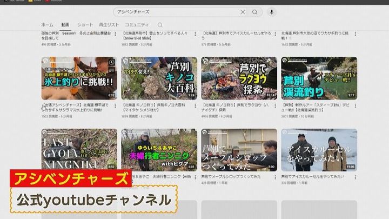Play the 芦別キノコ大百科 video thumbnail
This screenshot has width=389, height=219.
click(159, 78)
